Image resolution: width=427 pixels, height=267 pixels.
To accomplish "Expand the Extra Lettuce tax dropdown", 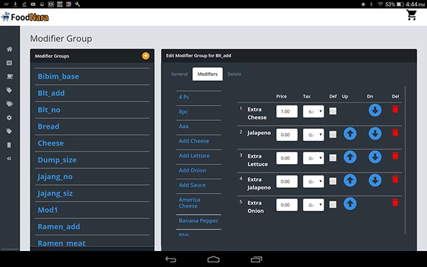I will tap(313, 158).
